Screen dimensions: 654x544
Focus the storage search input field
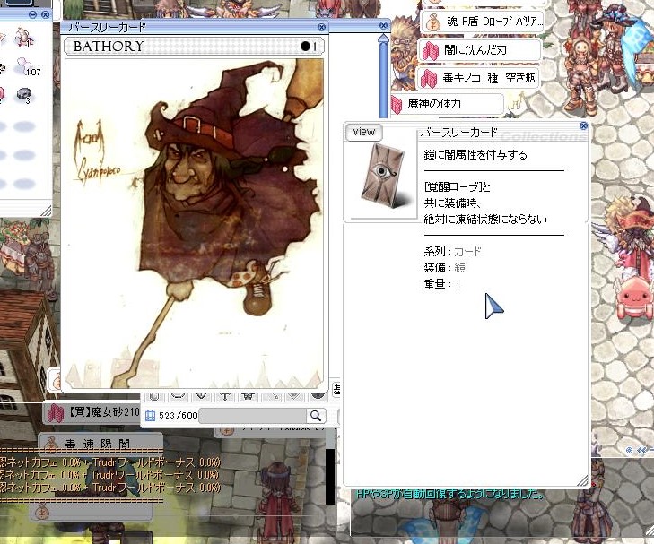click(x=253, y=415)
